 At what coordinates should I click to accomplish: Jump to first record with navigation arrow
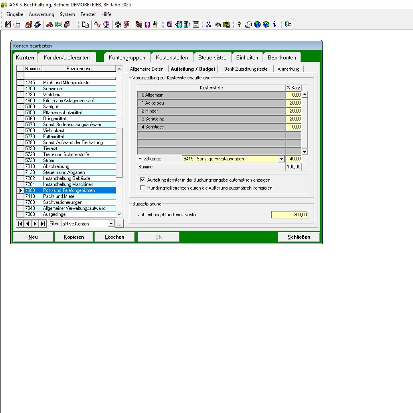(20, 224)
